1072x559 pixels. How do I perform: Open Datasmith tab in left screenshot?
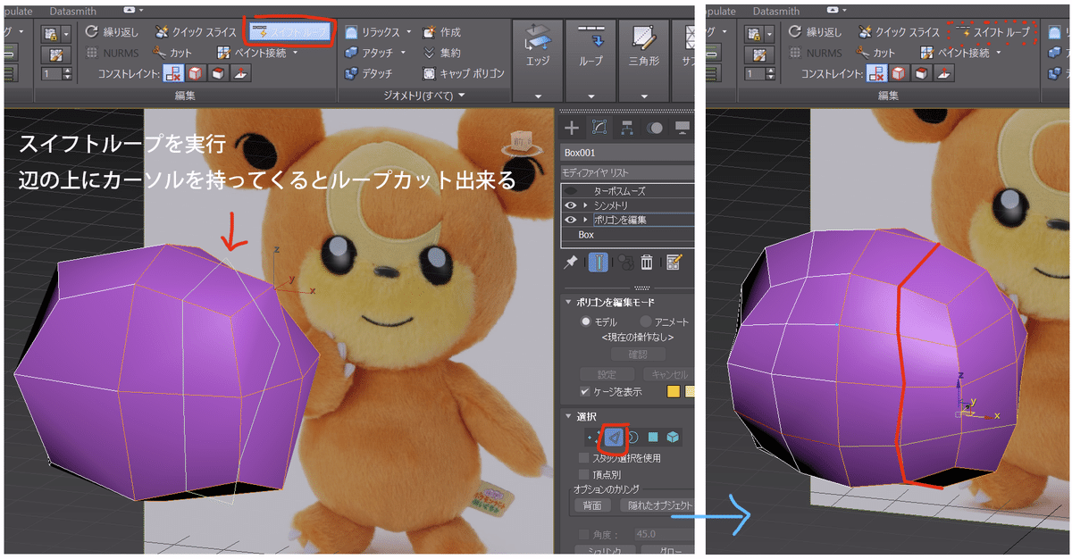(75, 11)
